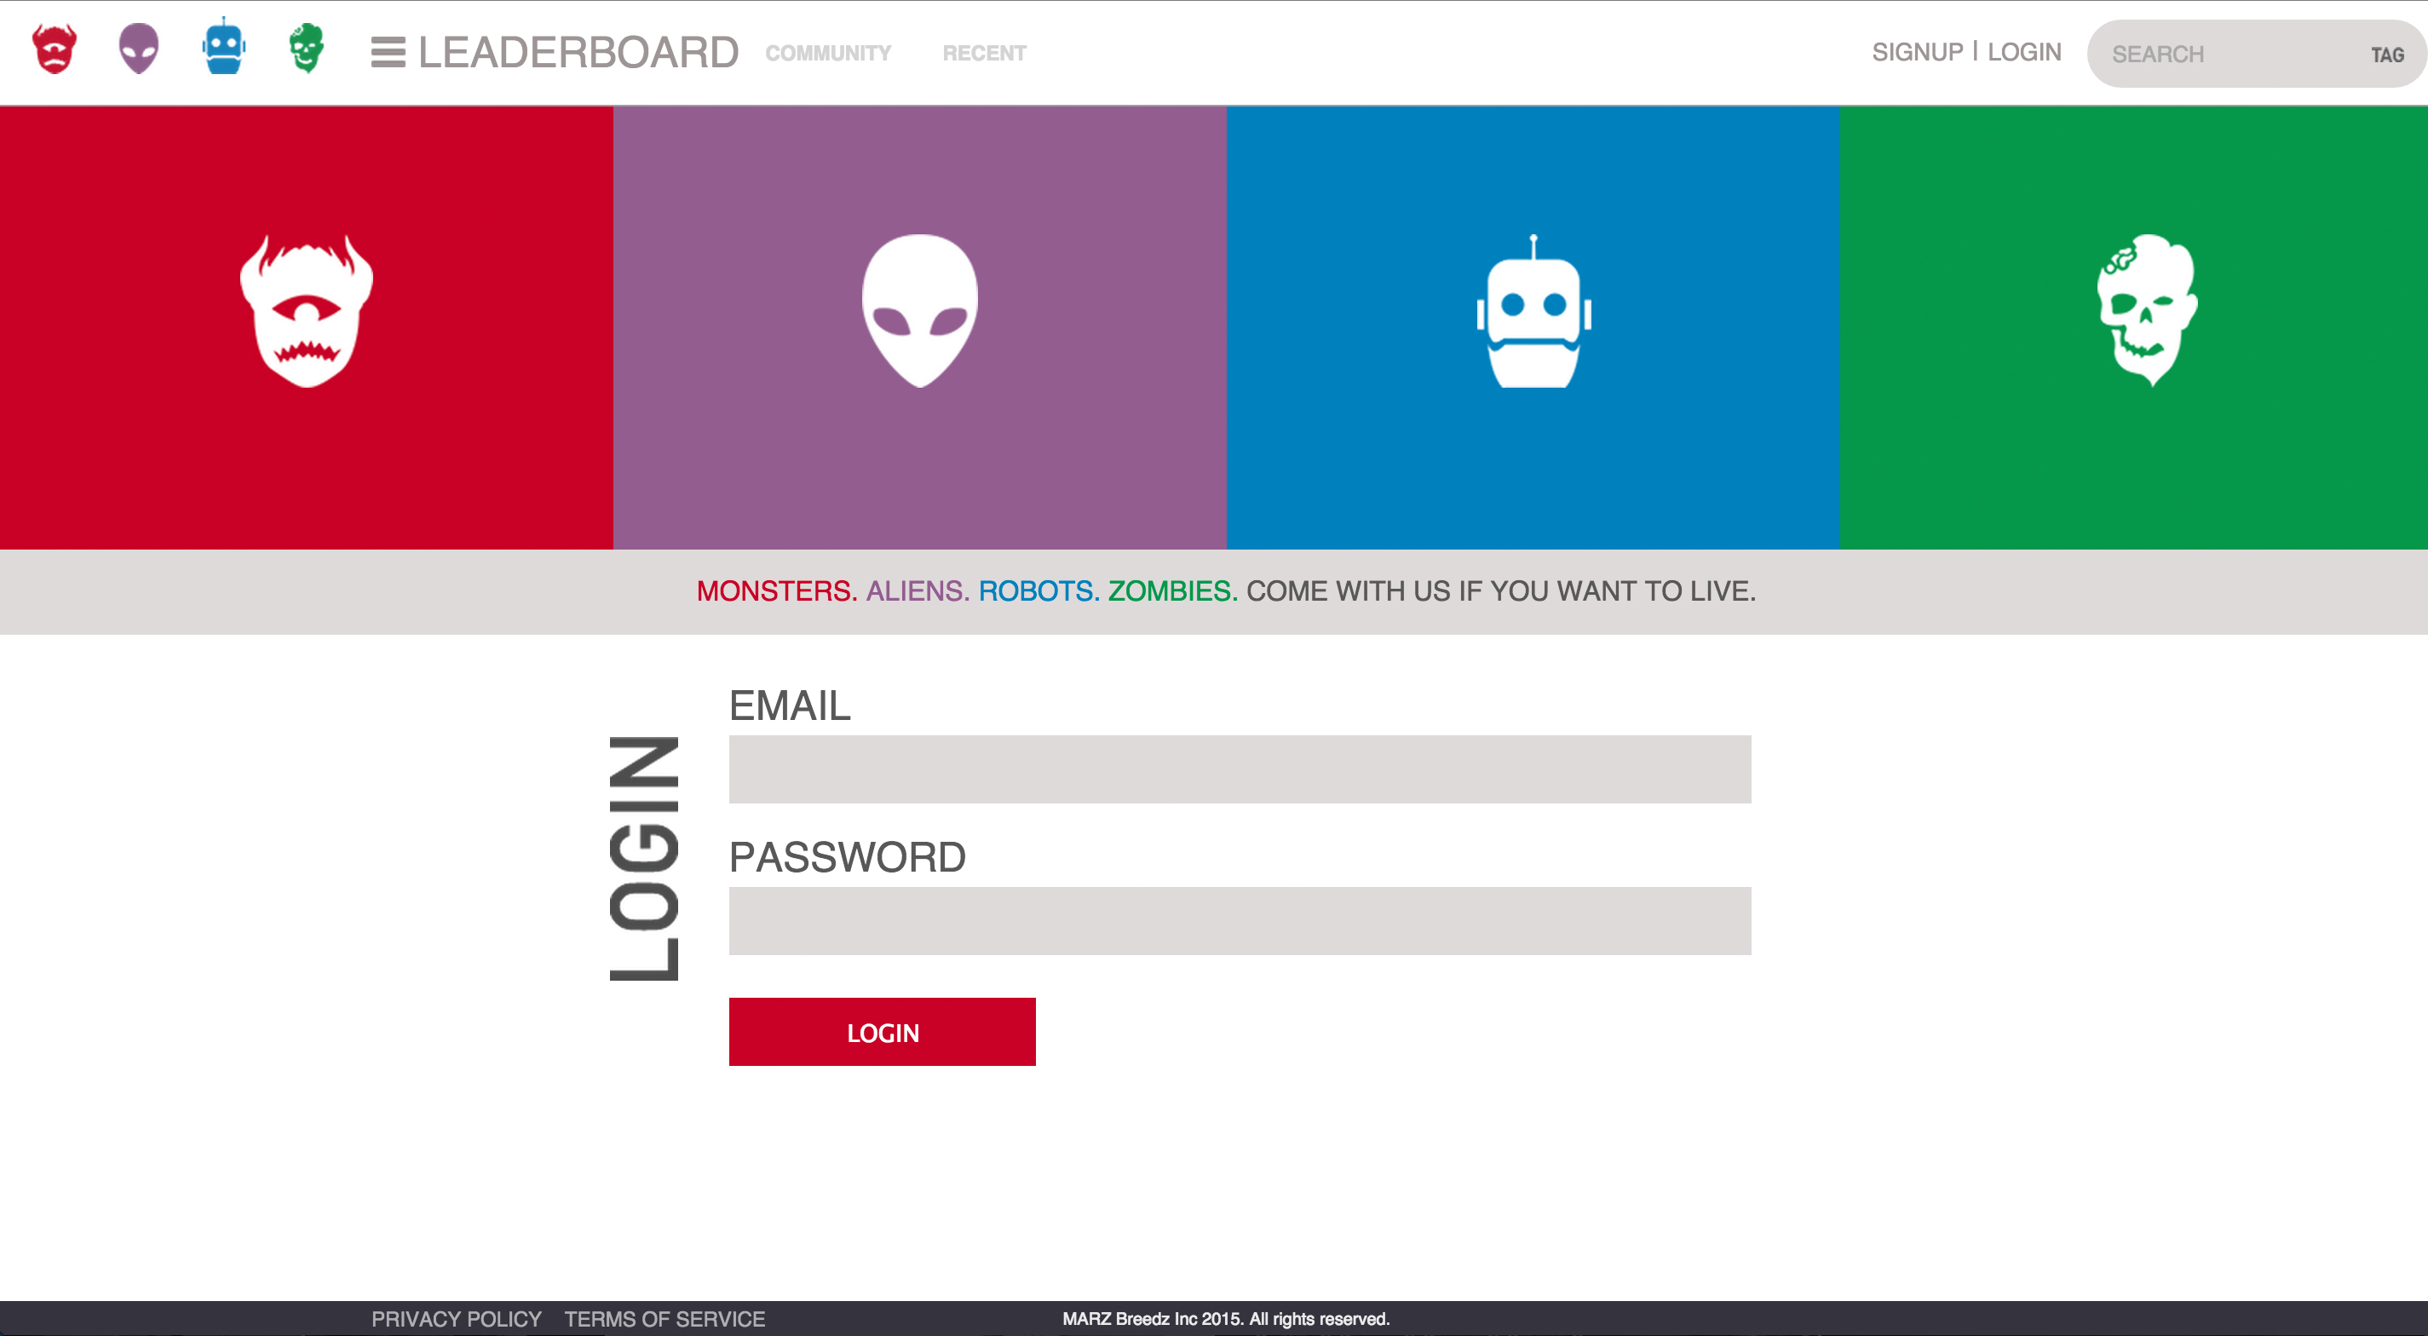Switch to the Community tab
2428x1336 pixels.
[827, 54]
